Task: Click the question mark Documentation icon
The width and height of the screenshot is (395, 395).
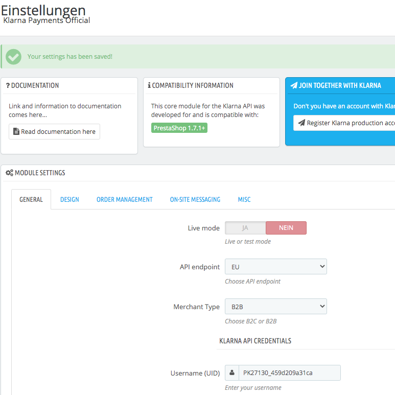Action: 8,86
